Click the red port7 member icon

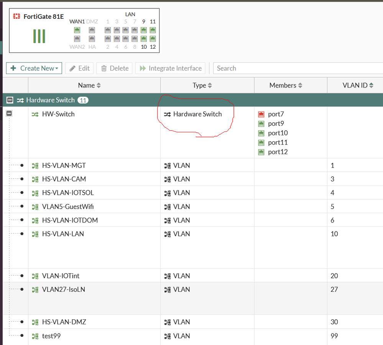point(261,114)
